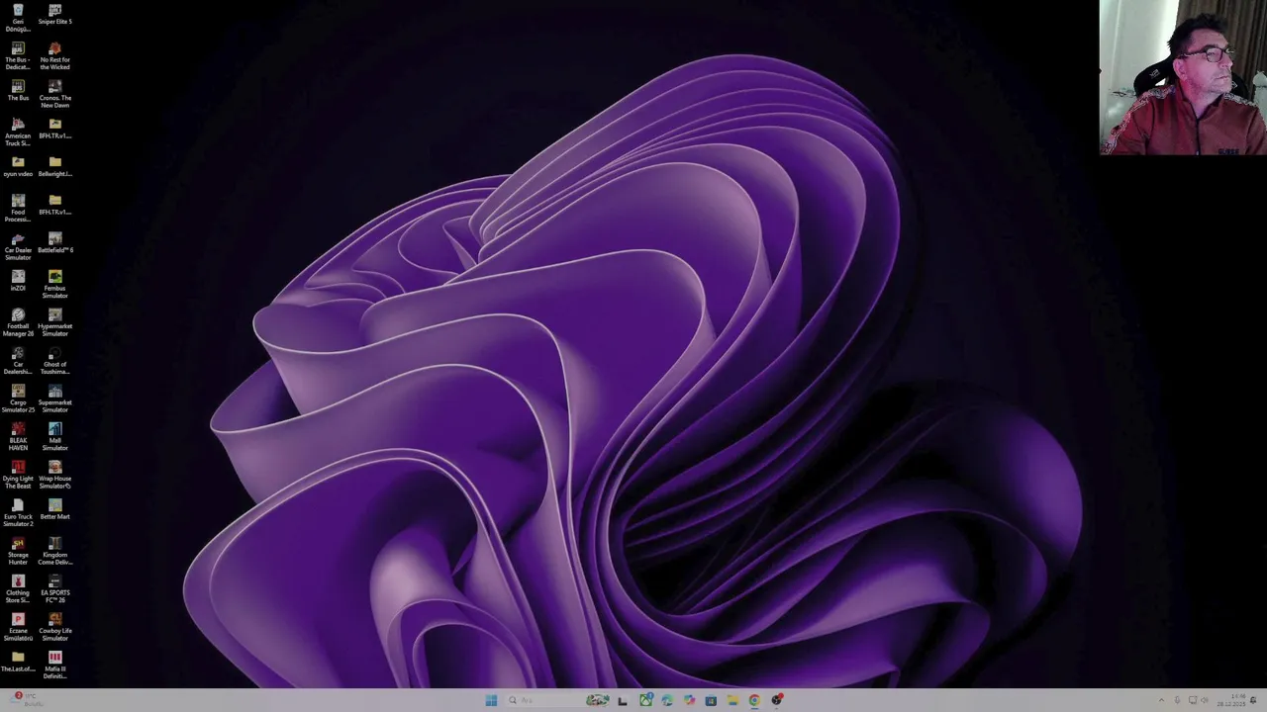
Task: Click the microphone tray icon
Action: pyautogui.click(x=1177, y=700)
